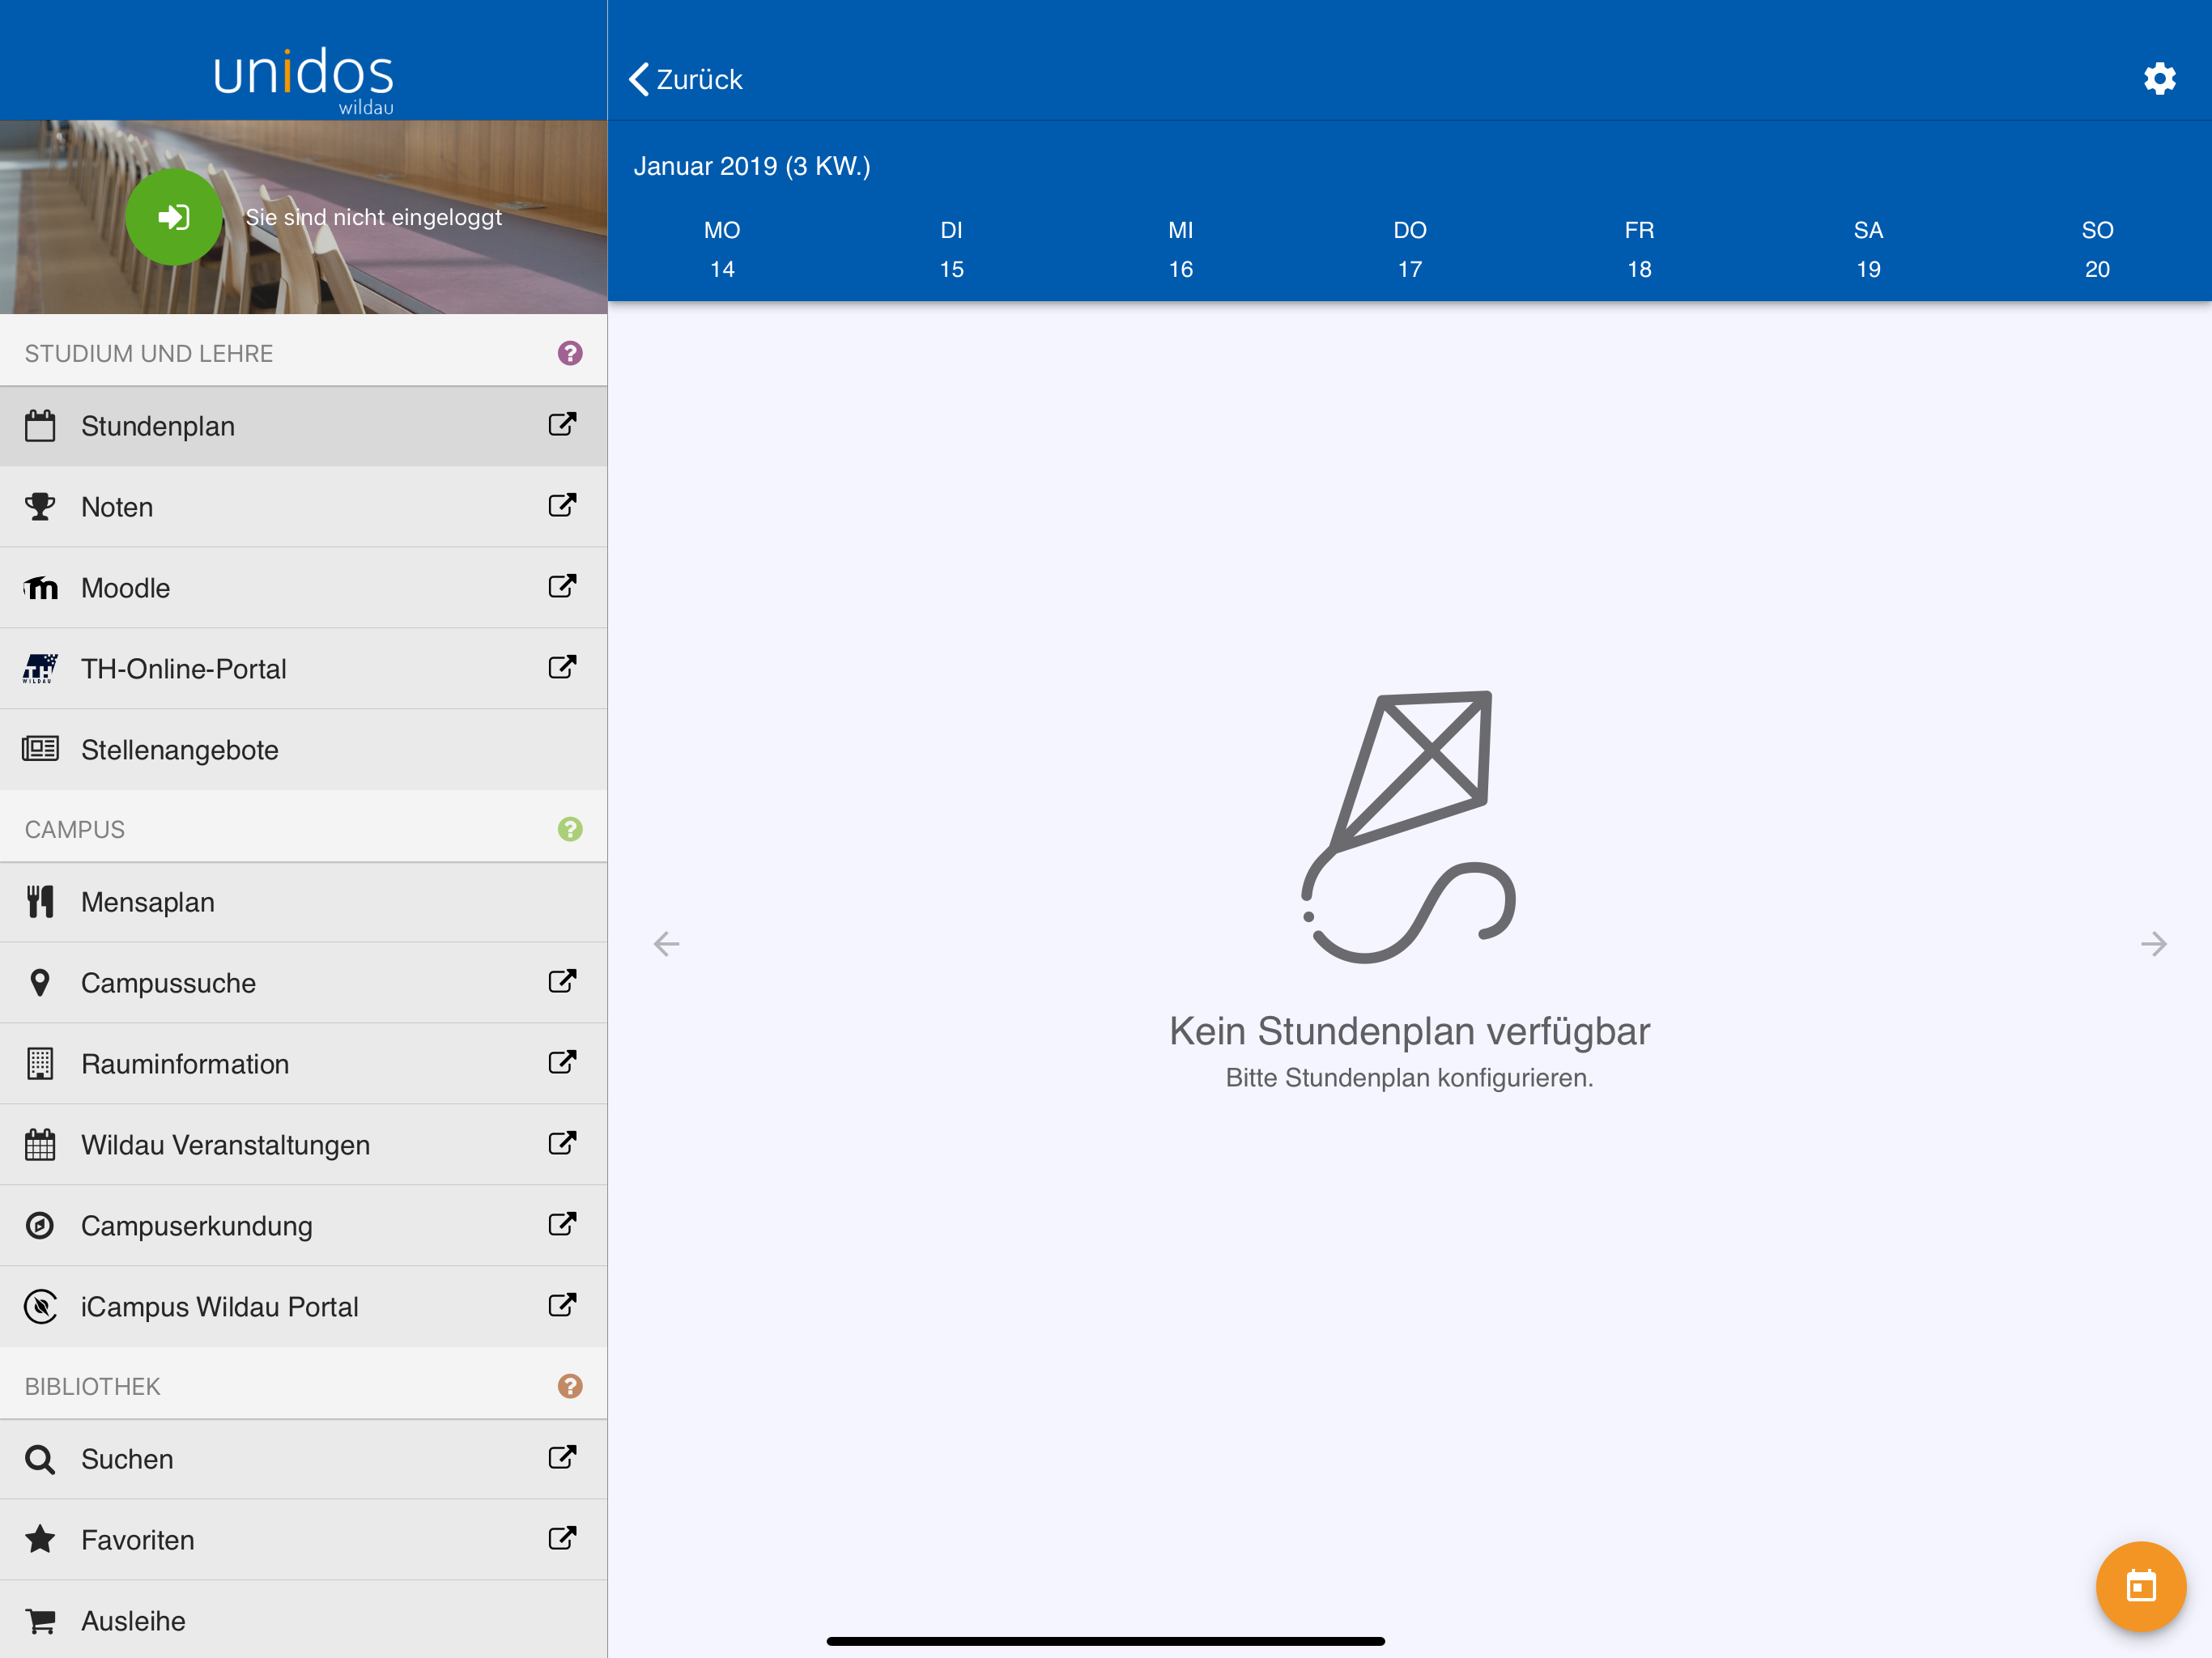Screen dimensions: 2212x1658
Task: Click Wildau Veranstaltungen calendar grid icon
Action: (40, 1145)
